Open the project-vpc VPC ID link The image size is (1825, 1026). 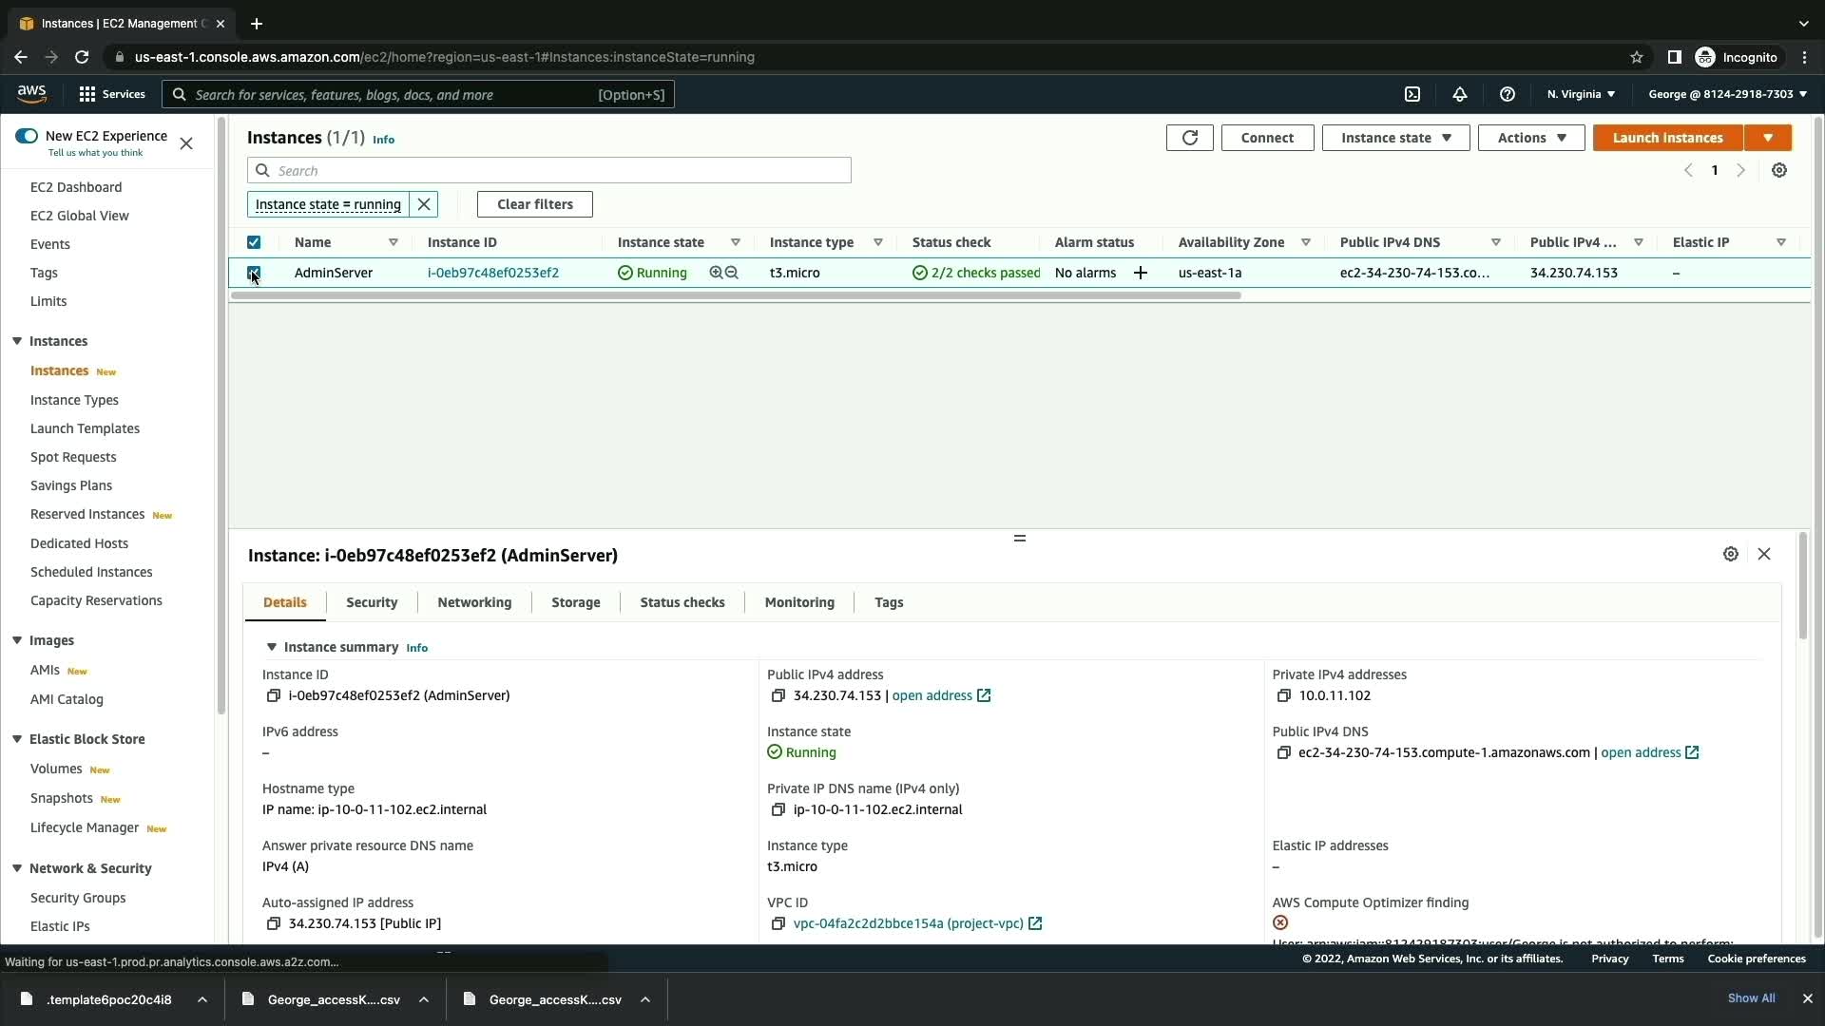pos(908,923)
